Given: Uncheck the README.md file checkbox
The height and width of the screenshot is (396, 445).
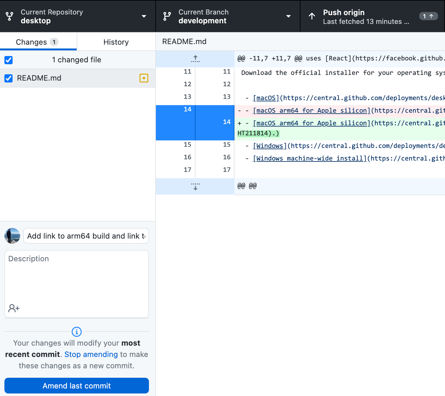Looking at the screenshot, I should (8, 78).
